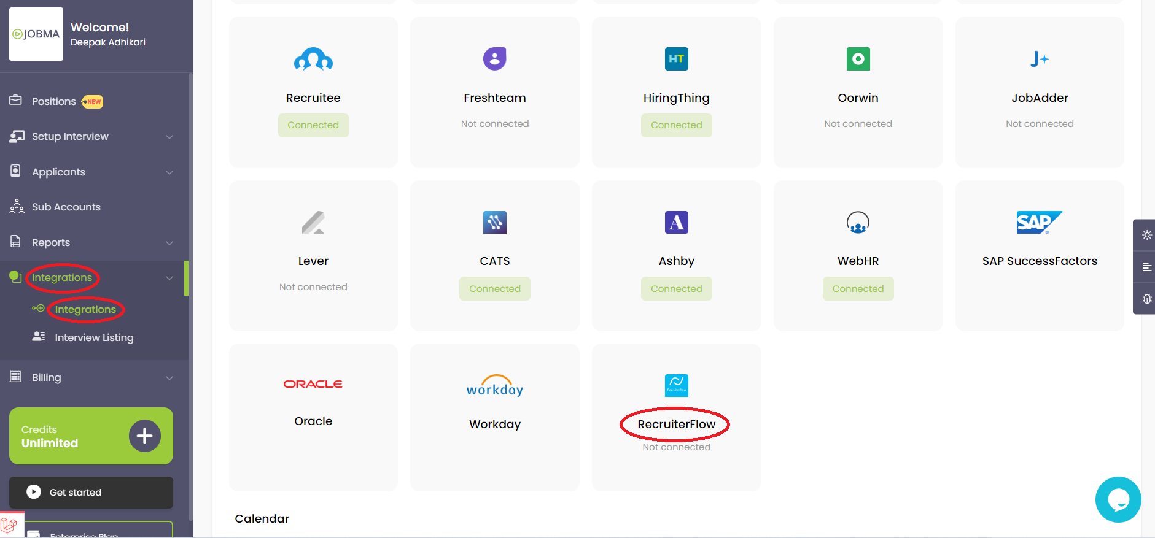Click the Setup Interview sidebar icon
Image resolution: width=1155 pixels, height=538 pixels.
17,136
